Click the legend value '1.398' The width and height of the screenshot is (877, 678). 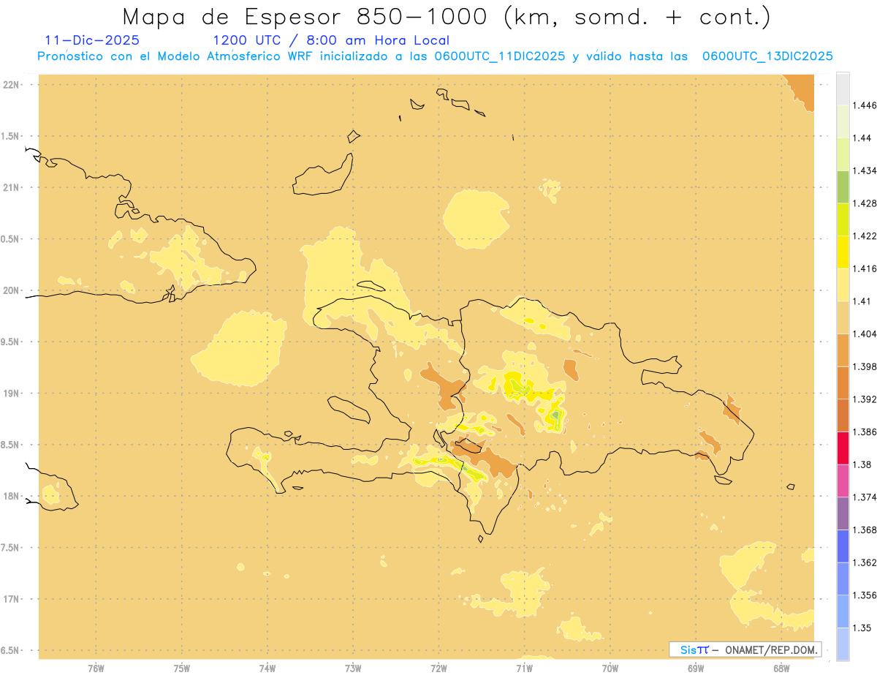864,366
